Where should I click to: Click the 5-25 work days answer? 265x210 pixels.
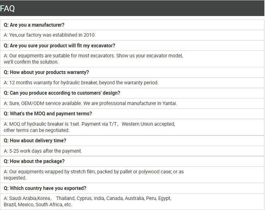point(43,151)
